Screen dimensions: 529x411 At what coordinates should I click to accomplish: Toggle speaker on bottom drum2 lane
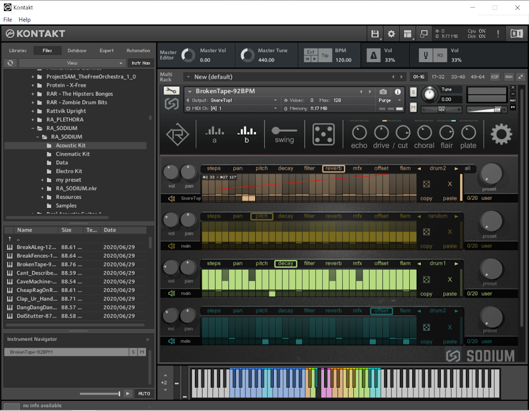tap(172, 341)
